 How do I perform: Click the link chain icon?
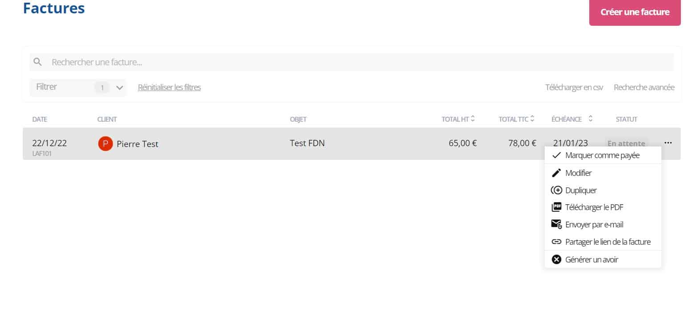[556, 242]
